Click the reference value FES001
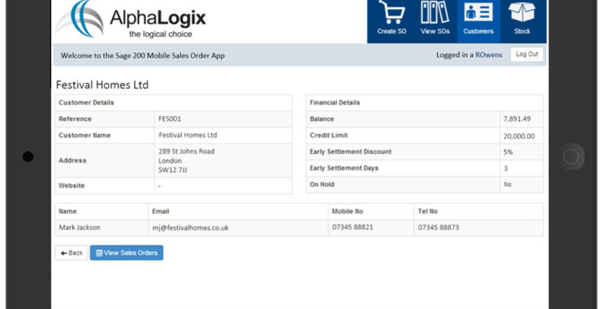Screen dimensions: 602x309 170,119
